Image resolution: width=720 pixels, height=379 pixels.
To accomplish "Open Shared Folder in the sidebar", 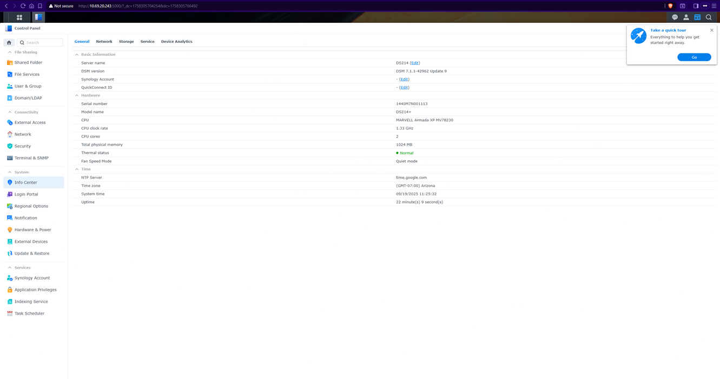I will (28, 63).
